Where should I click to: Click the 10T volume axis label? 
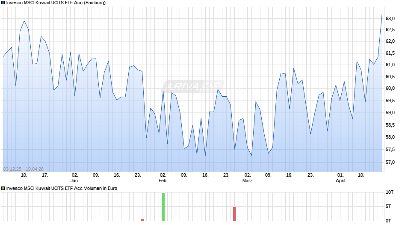click(390, 192)
